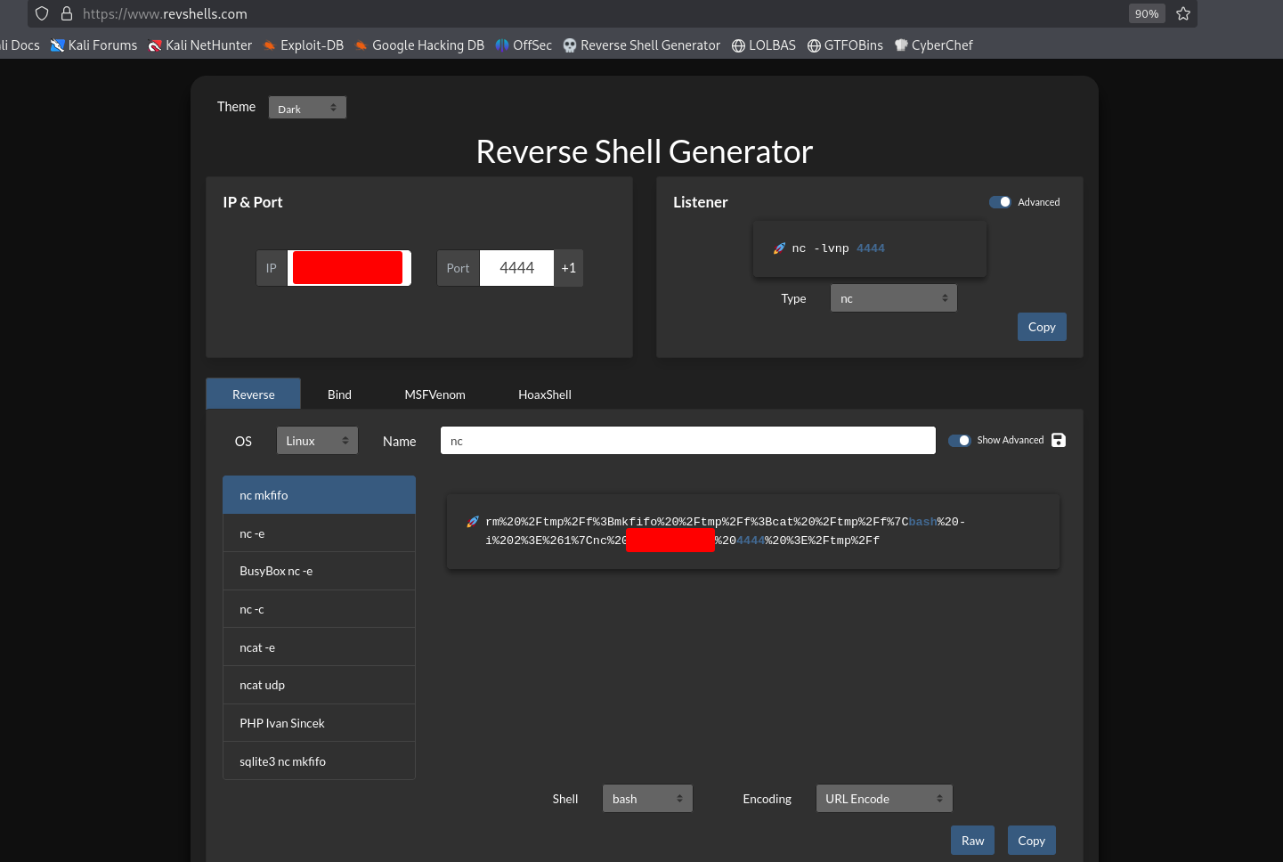The height and width of the screenshot is (862, 1283).
Task: Toggle the listener Advanced switch
Action: coord(1000,202)
